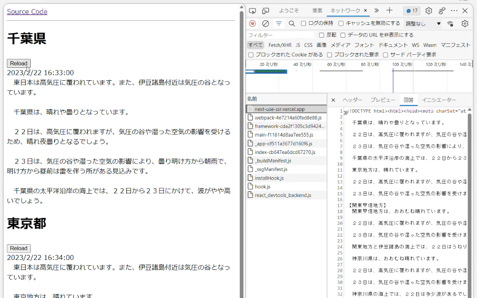Switch to the ヘッダー tab
Viewport: 477px width, 298px height.
[352, 100]
